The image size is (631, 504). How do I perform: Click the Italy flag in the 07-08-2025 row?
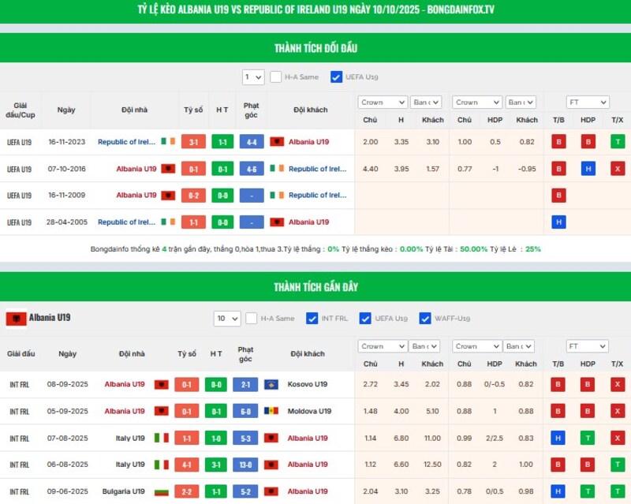click(x=161, y=438)
